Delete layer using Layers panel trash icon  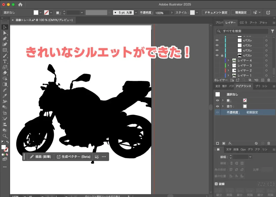[x=269, y=80]
